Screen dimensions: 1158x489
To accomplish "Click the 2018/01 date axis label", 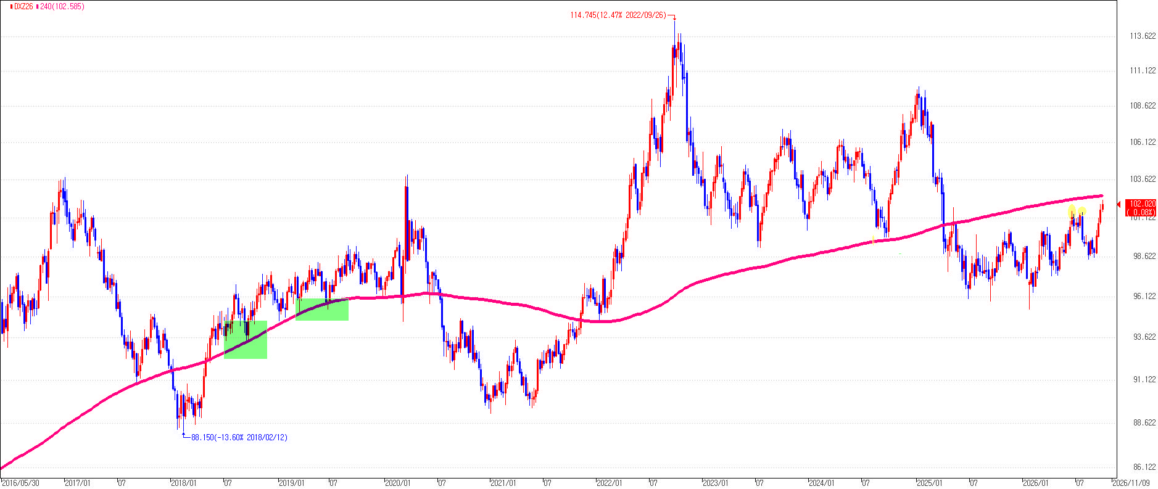I will [184, 483].
